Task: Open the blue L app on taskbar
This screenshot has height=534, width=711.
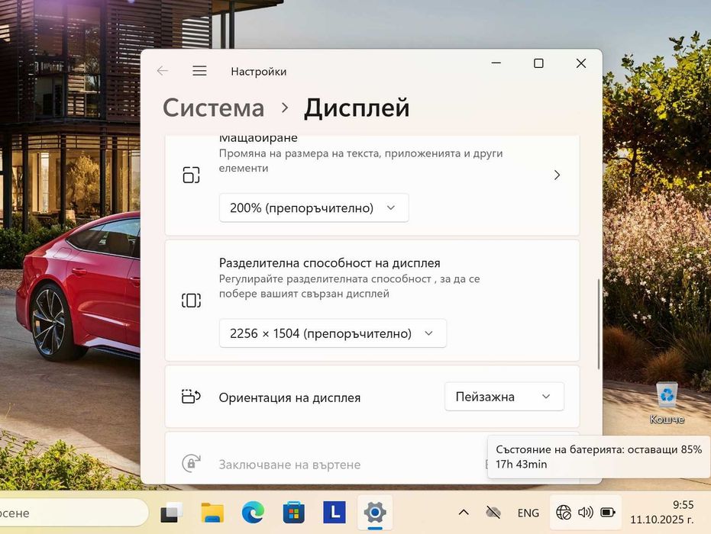Action: 334,513
